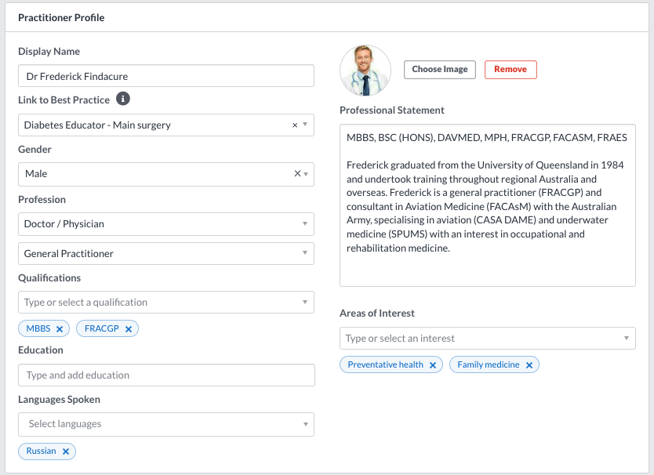Click inside the Professional Statement text area
Screen dimensions: 654x475
[x=488, y=205]
